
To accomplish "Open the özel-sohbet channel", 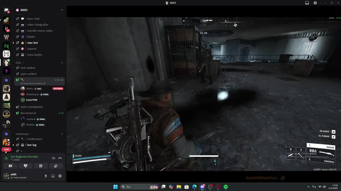I will click(39, 68).
